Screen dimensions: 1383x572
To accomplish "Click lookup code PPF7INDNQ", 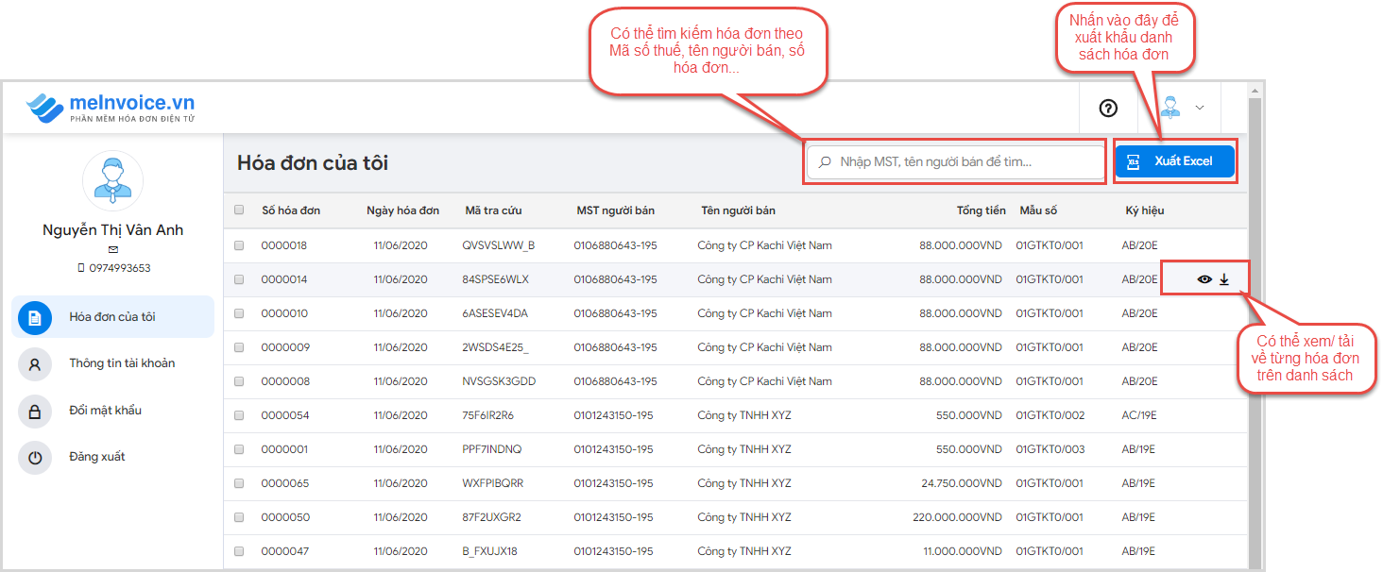I will [491, 449].
